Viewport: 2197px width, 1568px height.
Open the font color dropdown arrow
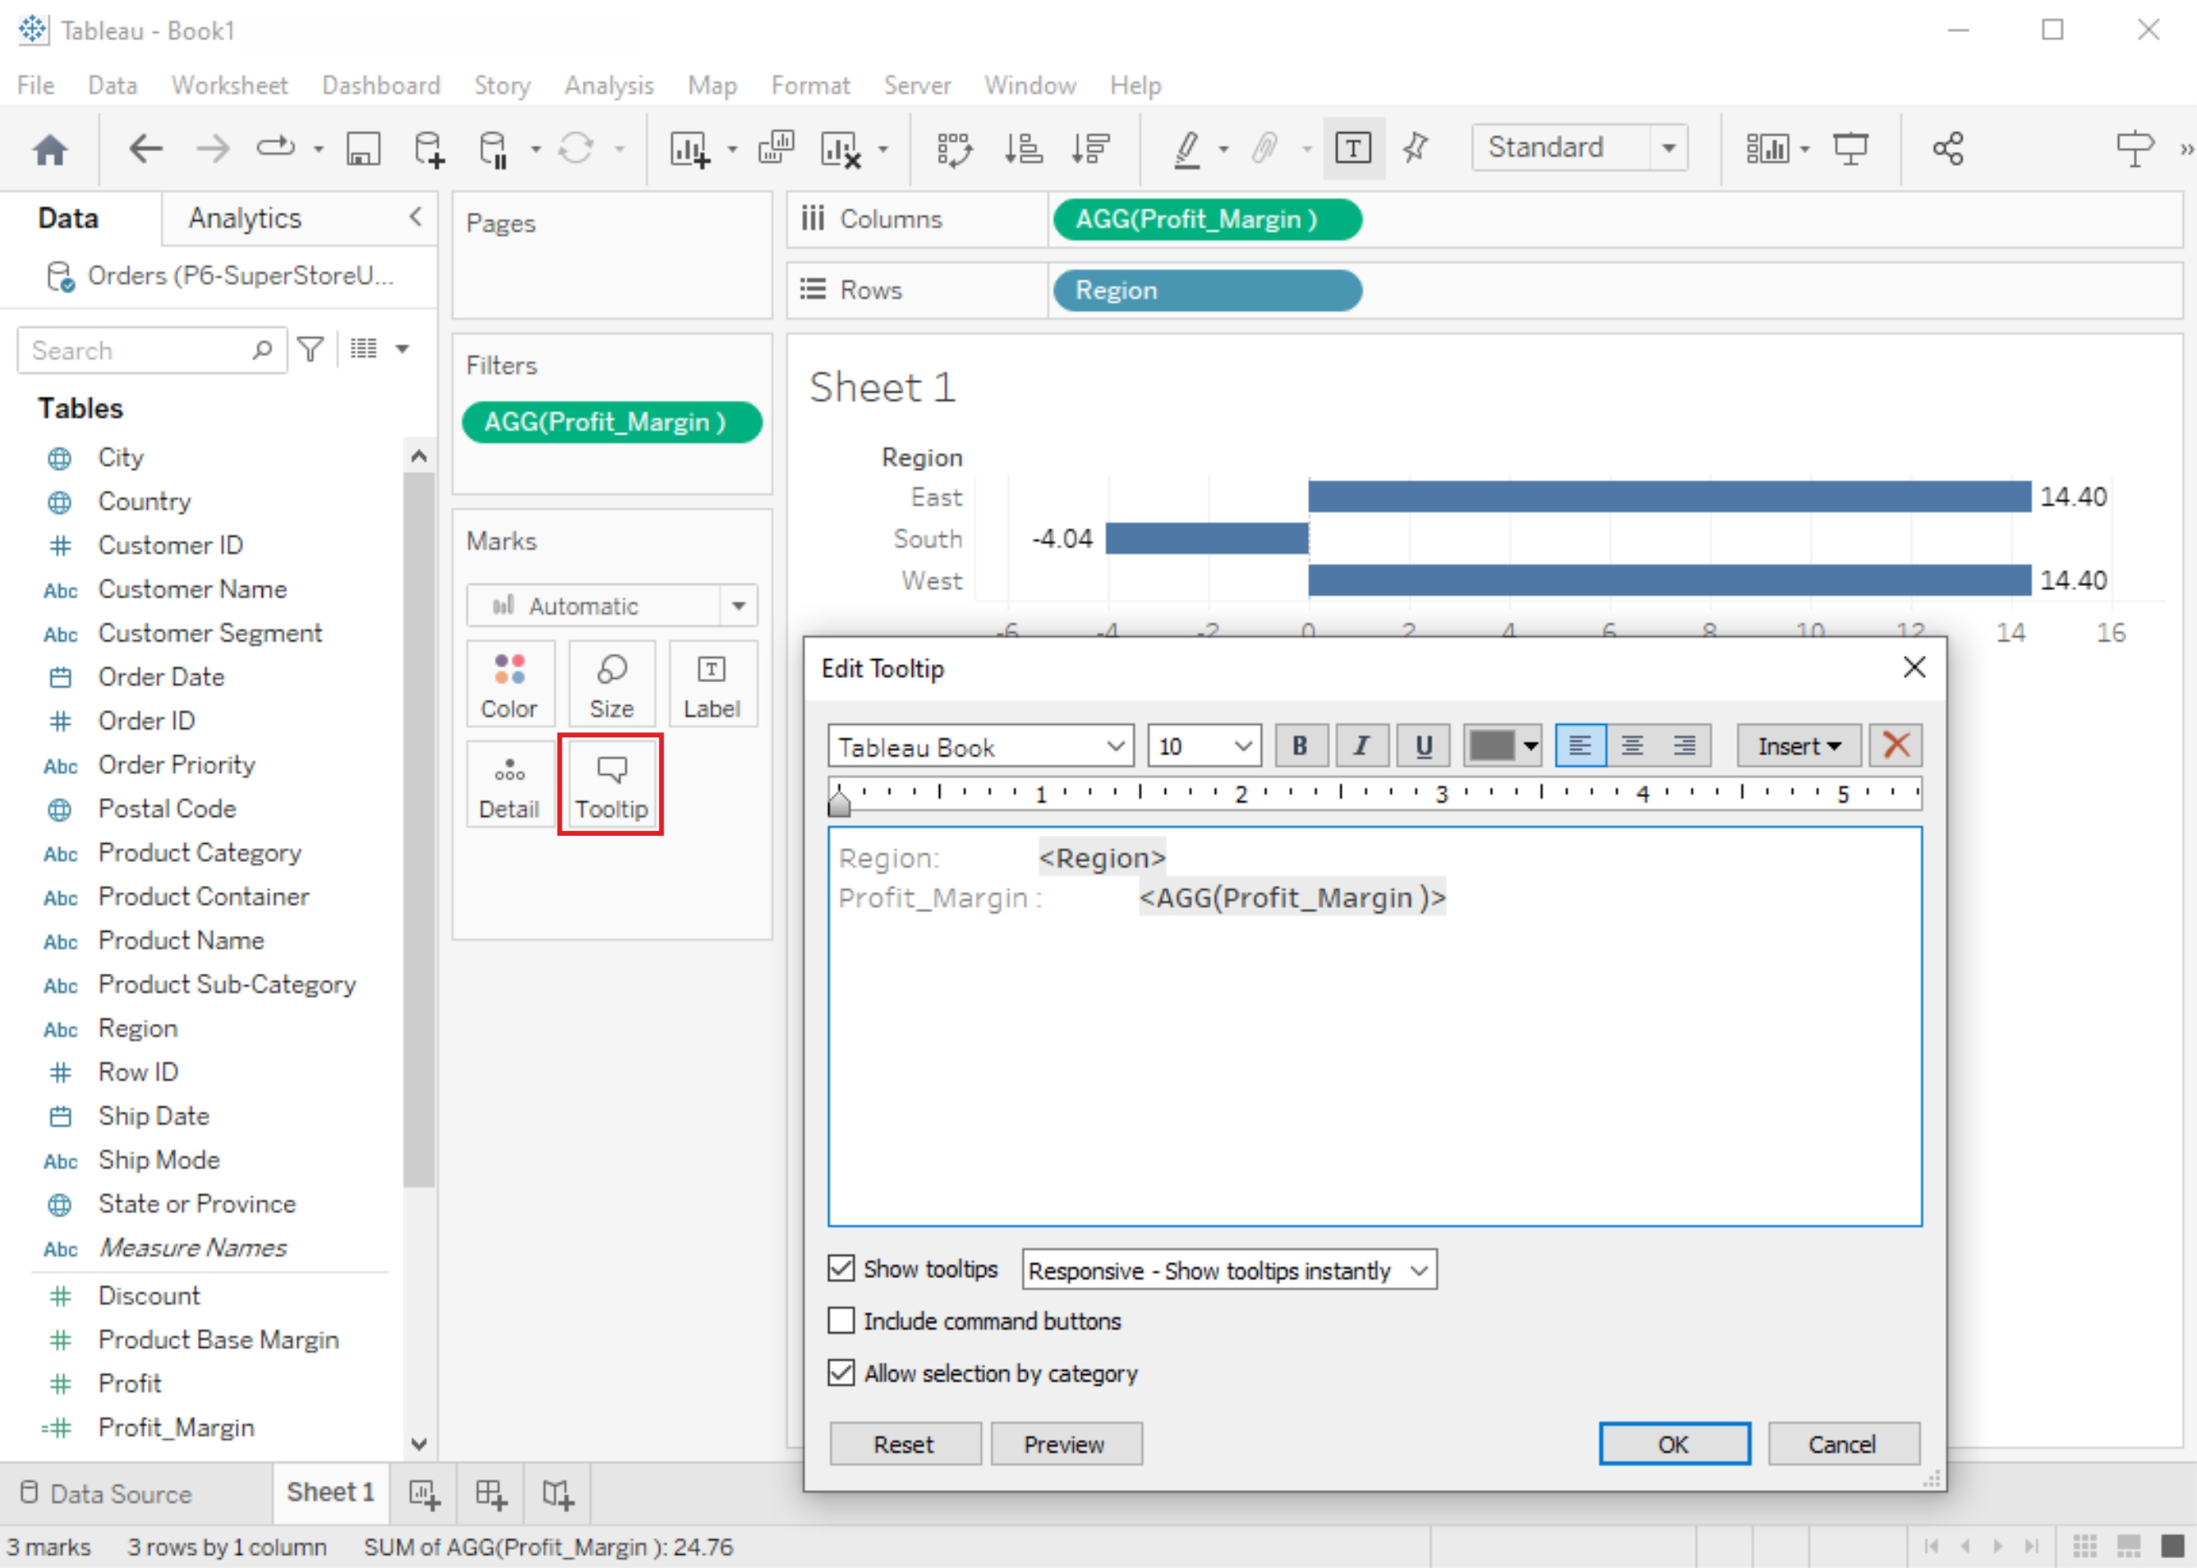(1530, 745)
